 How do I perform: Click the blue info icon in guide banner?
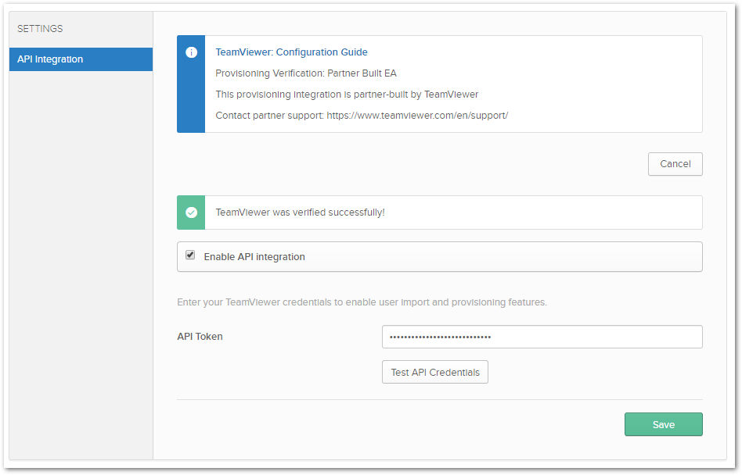coord(191,52)
